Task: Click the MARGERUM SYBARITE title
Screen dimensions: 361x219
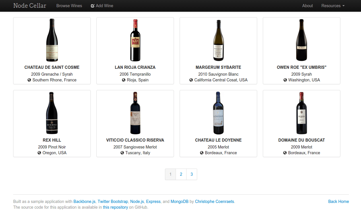Action: (x=218, y=67)
